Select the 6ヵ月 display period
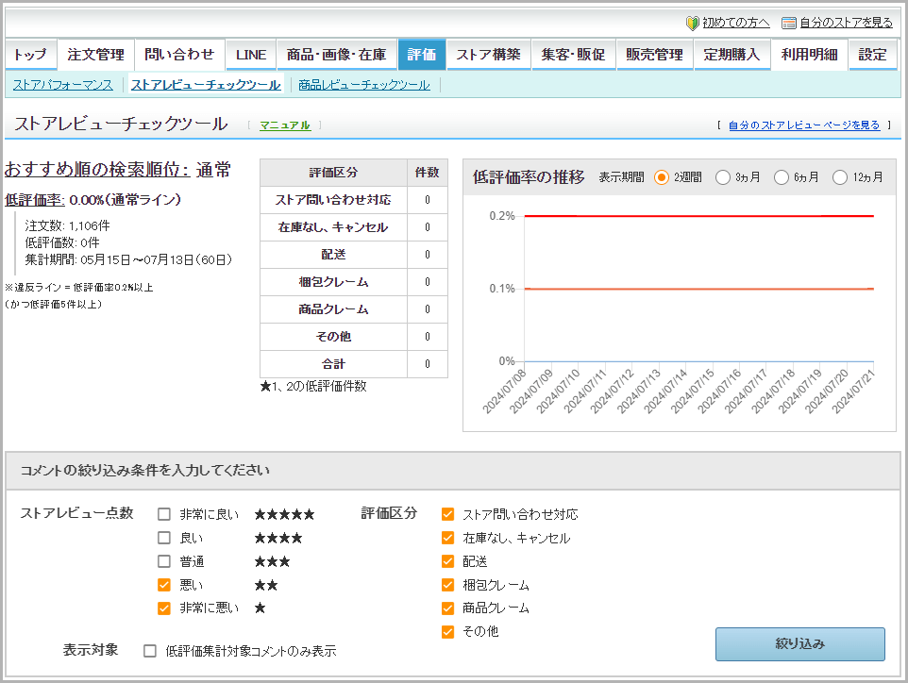The height and width of the screenshot is (683, 908). point(782,177)
